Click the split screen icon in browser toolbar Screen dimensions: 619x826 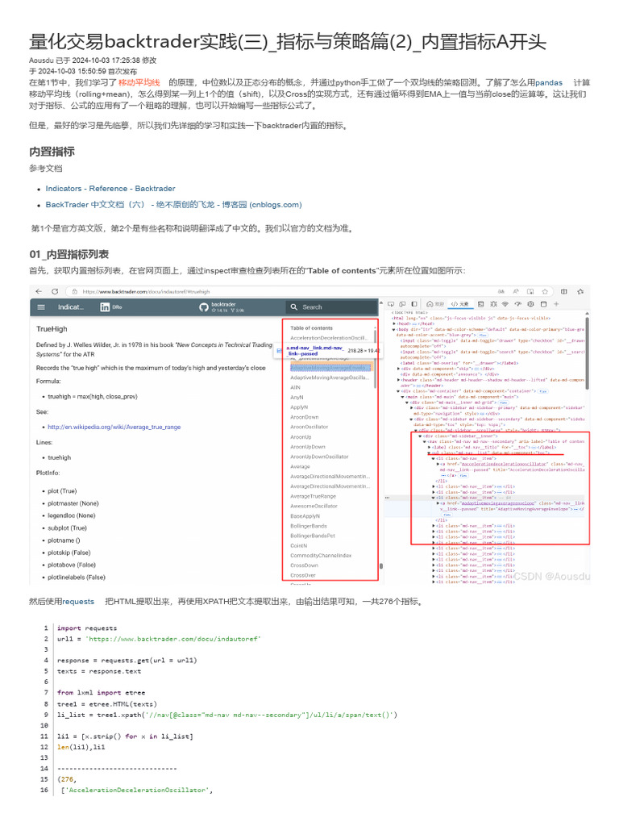coord(563,291)
